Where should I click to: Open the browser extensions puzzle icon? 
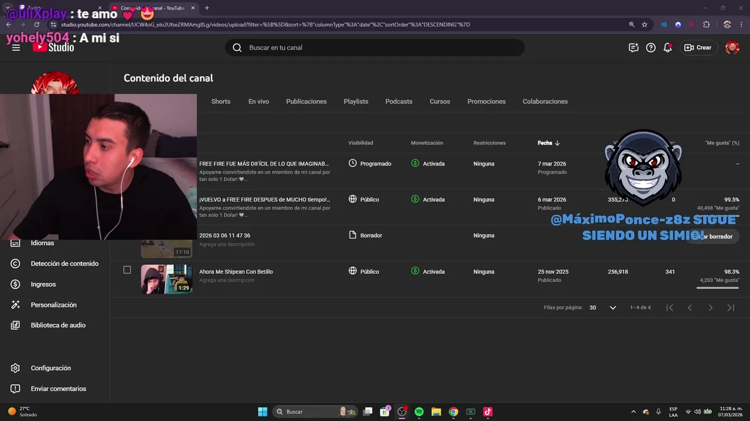coord(706,25)
